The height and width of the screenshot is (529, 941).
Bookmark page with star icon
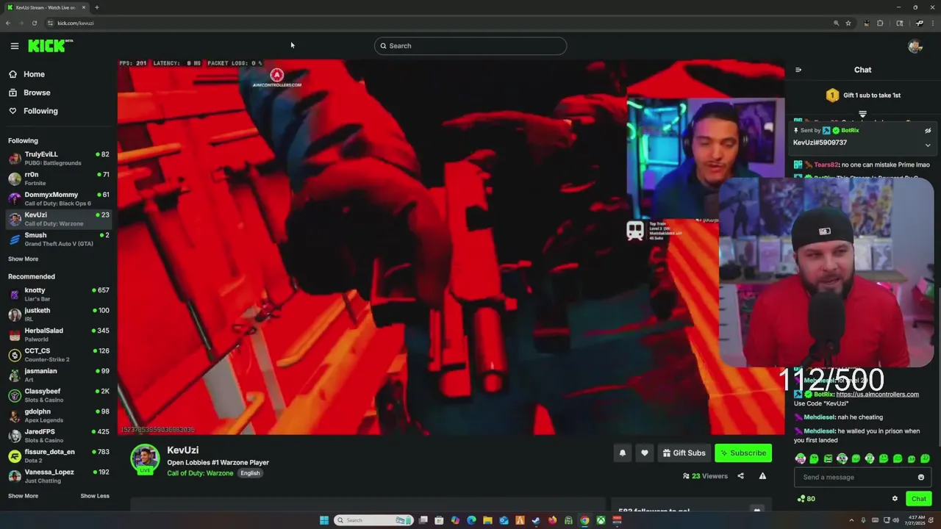tap(848, 23)
